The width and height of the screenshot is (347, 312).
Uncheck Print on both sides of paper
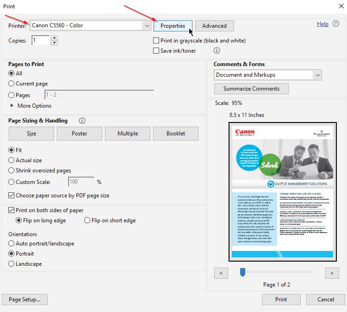(x=12, y=210)
